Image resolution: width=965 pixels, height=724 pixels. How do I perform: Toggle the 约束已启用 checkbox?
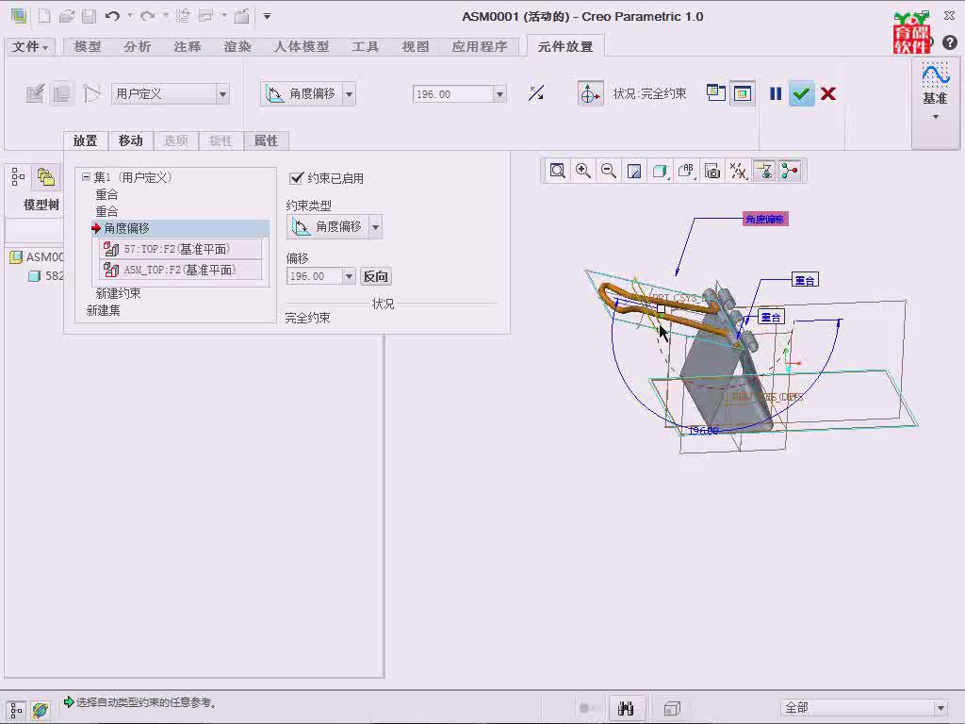297,178
